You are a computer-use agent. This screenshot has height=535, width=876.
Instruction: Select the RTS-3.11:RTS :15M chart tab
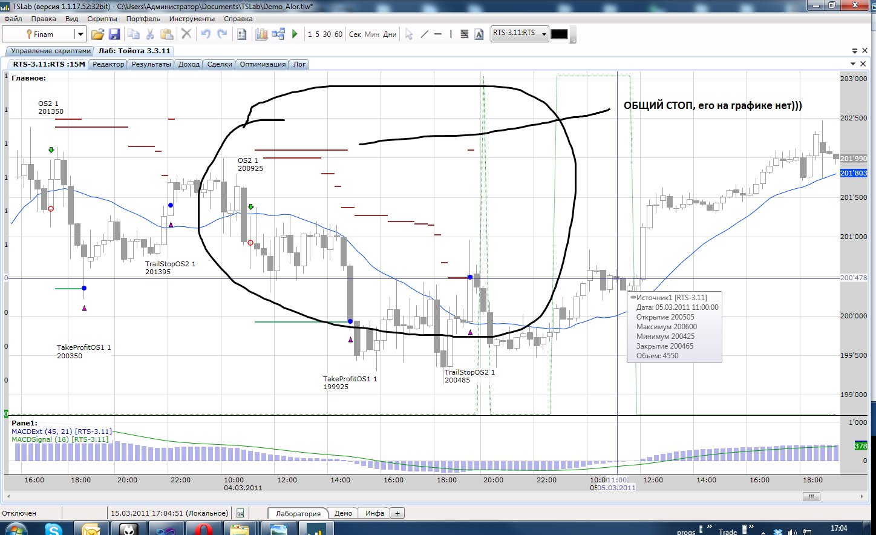pos(49,64)
